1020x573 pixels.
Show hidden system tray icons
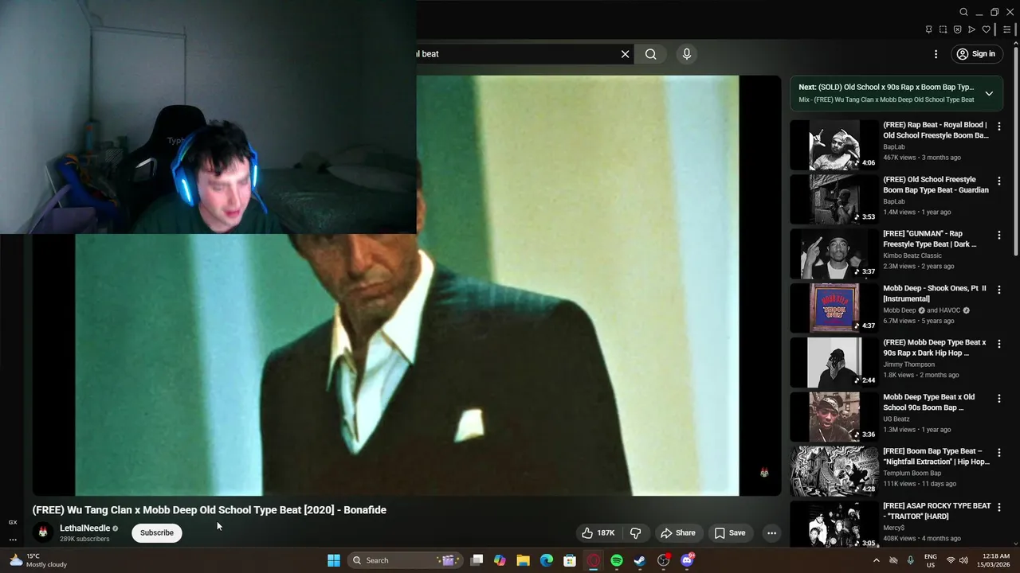point(877,560)
